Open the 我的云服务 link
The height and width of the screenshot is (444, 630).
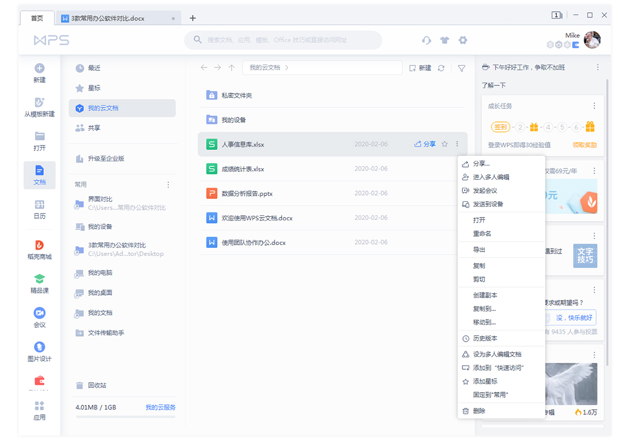pos(160,407)
